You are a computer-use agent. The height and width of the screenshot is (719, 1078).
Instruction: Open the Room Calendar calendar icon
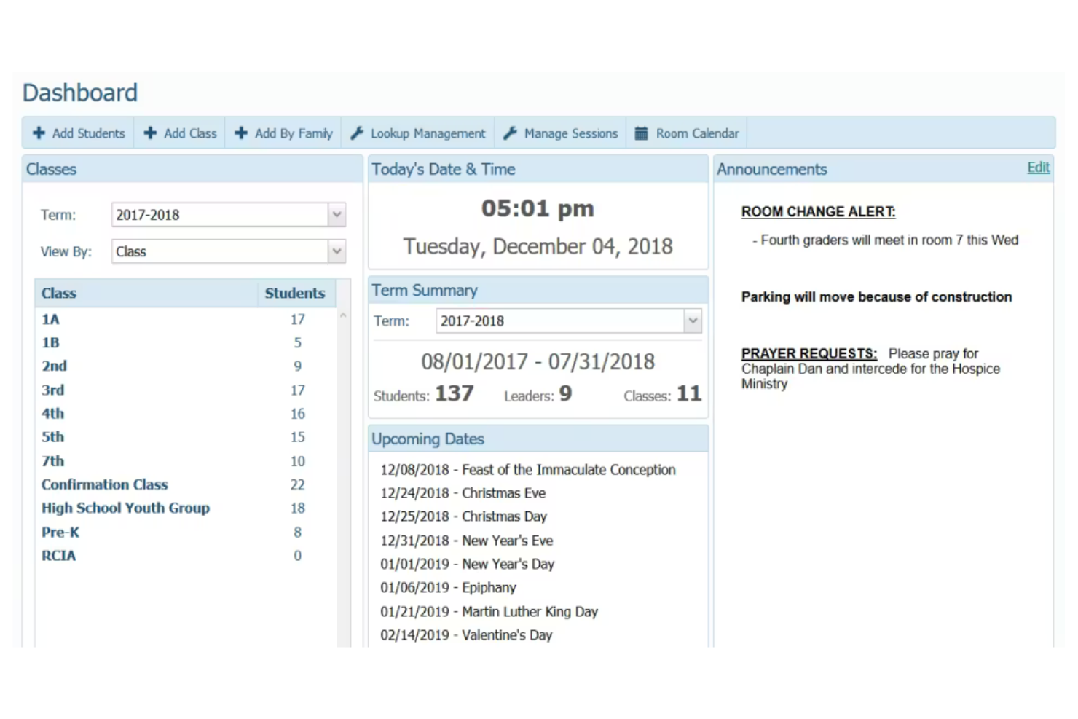point(641,133)
